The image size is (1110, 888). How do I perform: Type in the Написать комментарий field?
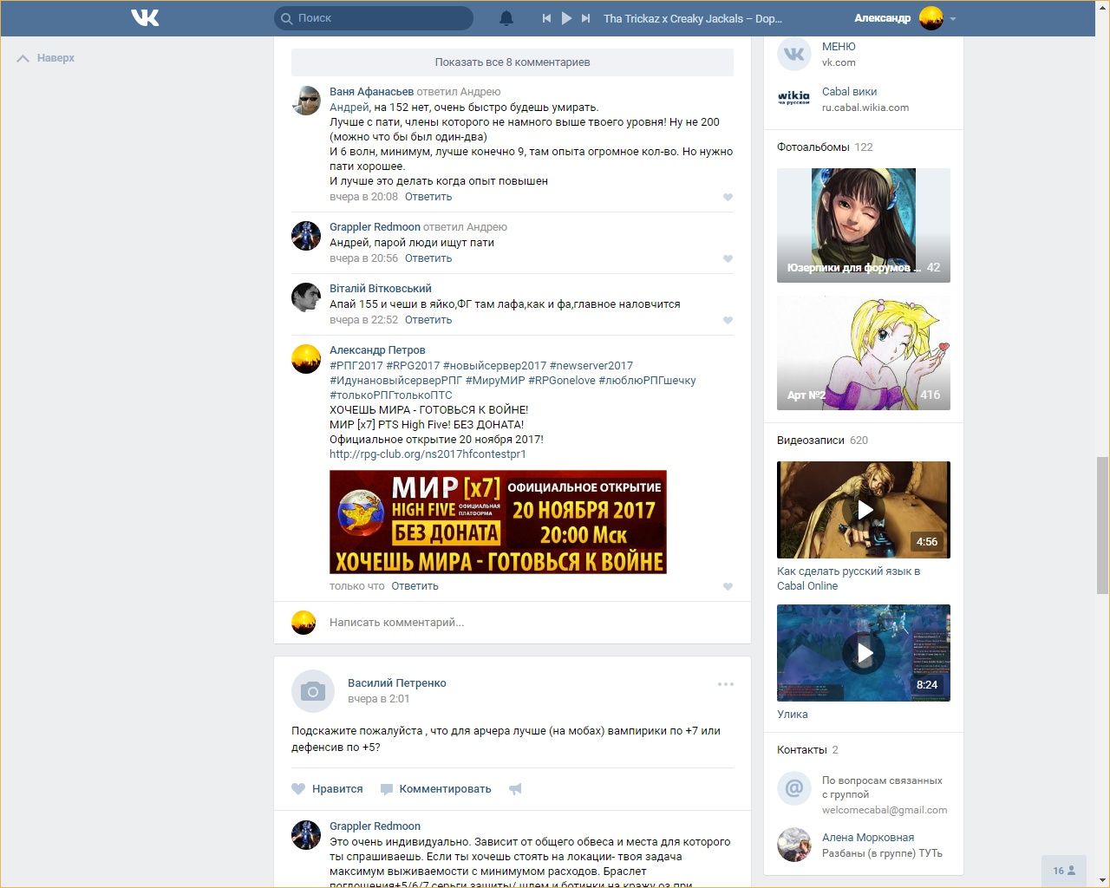tap(520, 622)
